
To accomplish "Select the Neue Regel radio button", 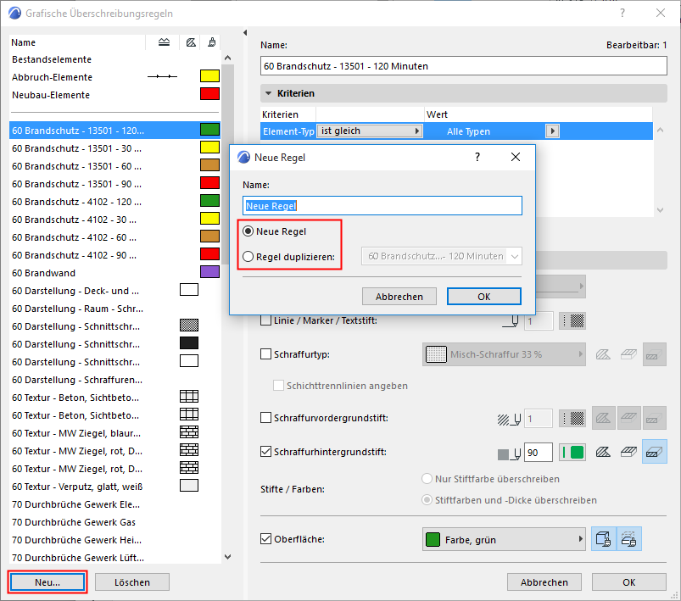I will 248,231.
